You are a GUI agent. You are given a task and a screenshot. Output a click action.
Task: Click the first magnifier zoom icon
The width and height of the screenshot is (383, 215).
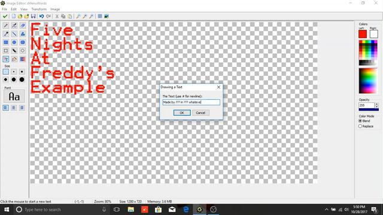pos(78,16)
